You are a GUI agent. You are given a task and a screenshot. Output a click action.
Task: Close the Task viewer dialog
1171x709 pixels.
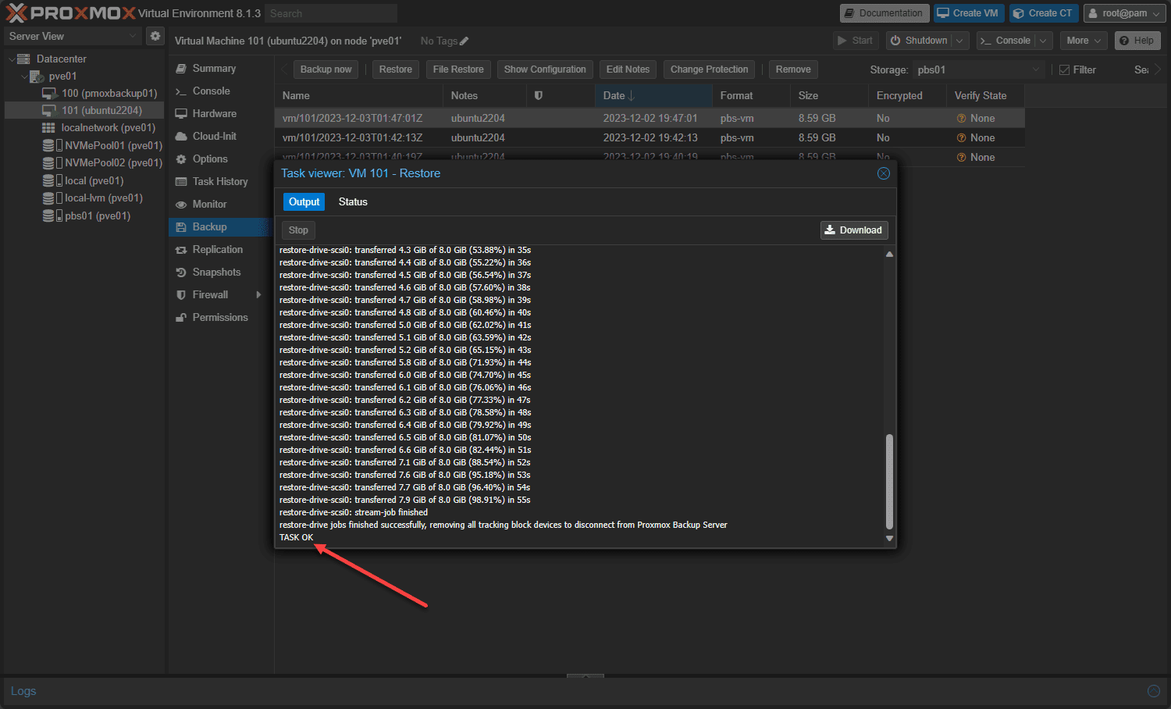click(x=883, y=173)
